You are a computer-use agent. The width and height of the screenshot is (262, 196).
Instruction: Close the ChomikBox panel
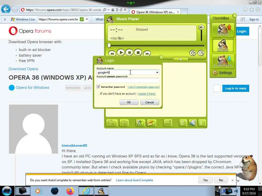tap(235, 16)
